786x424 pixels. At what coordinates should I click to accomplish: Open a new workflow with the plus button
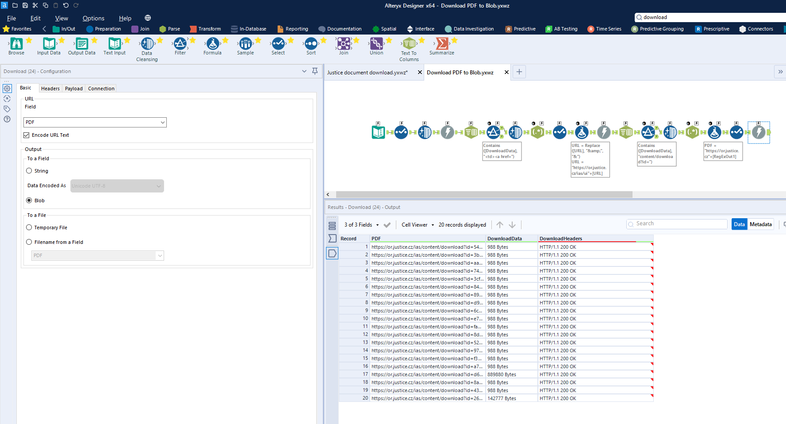click(x=519, y=72)
